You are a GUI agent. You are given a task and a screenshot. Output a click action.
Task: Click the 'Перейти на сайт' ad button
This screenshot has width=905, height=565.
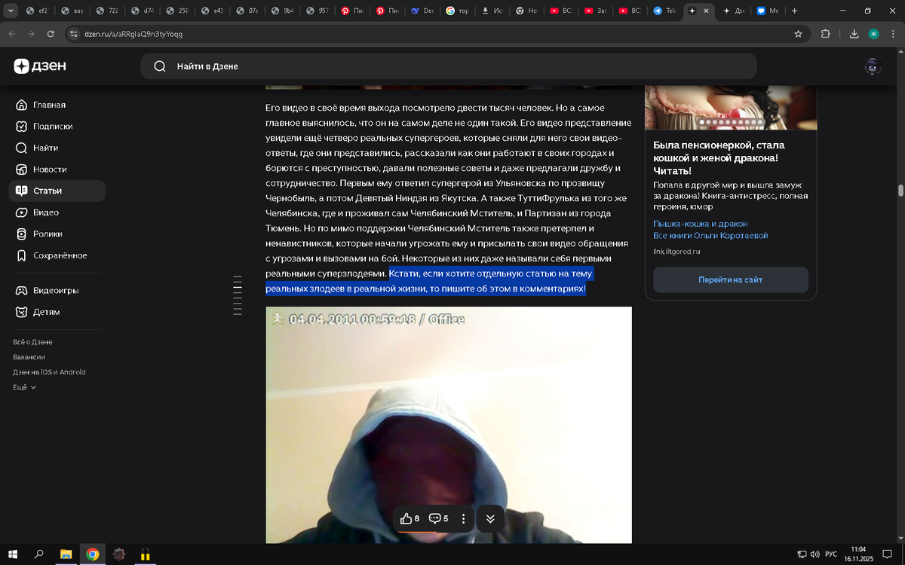click(x=730, y=279)
